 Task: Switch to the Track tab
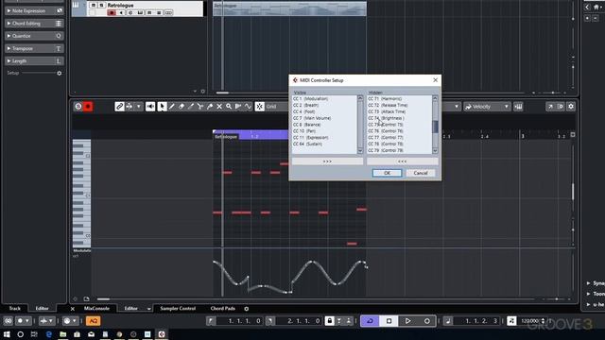point(15,309)
